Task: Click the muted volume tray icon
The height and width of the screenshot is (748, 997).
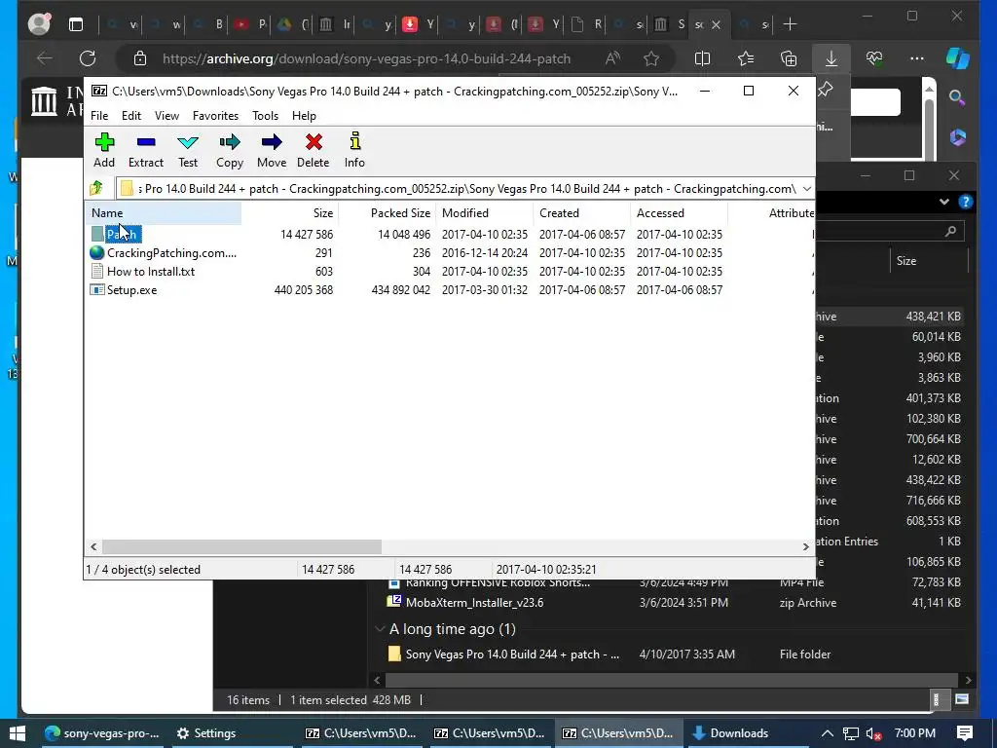Action: click(x=873, y=733)
